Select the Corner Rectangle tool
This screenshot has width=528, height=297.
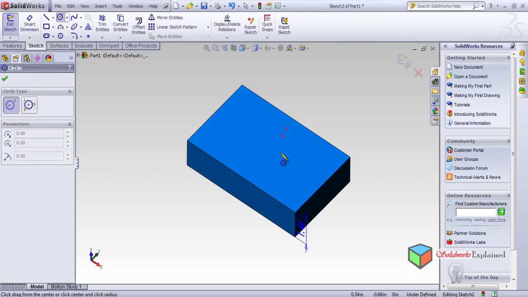(x=46, y=27)
